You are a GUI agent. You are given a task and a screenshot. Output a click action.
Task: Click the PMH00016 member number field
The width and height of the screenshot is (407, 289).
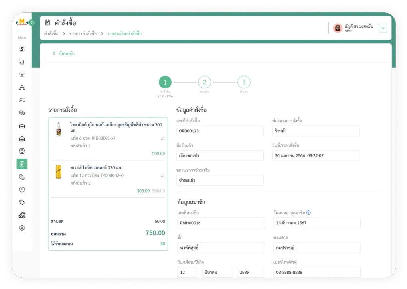click(x=221, y=223)
